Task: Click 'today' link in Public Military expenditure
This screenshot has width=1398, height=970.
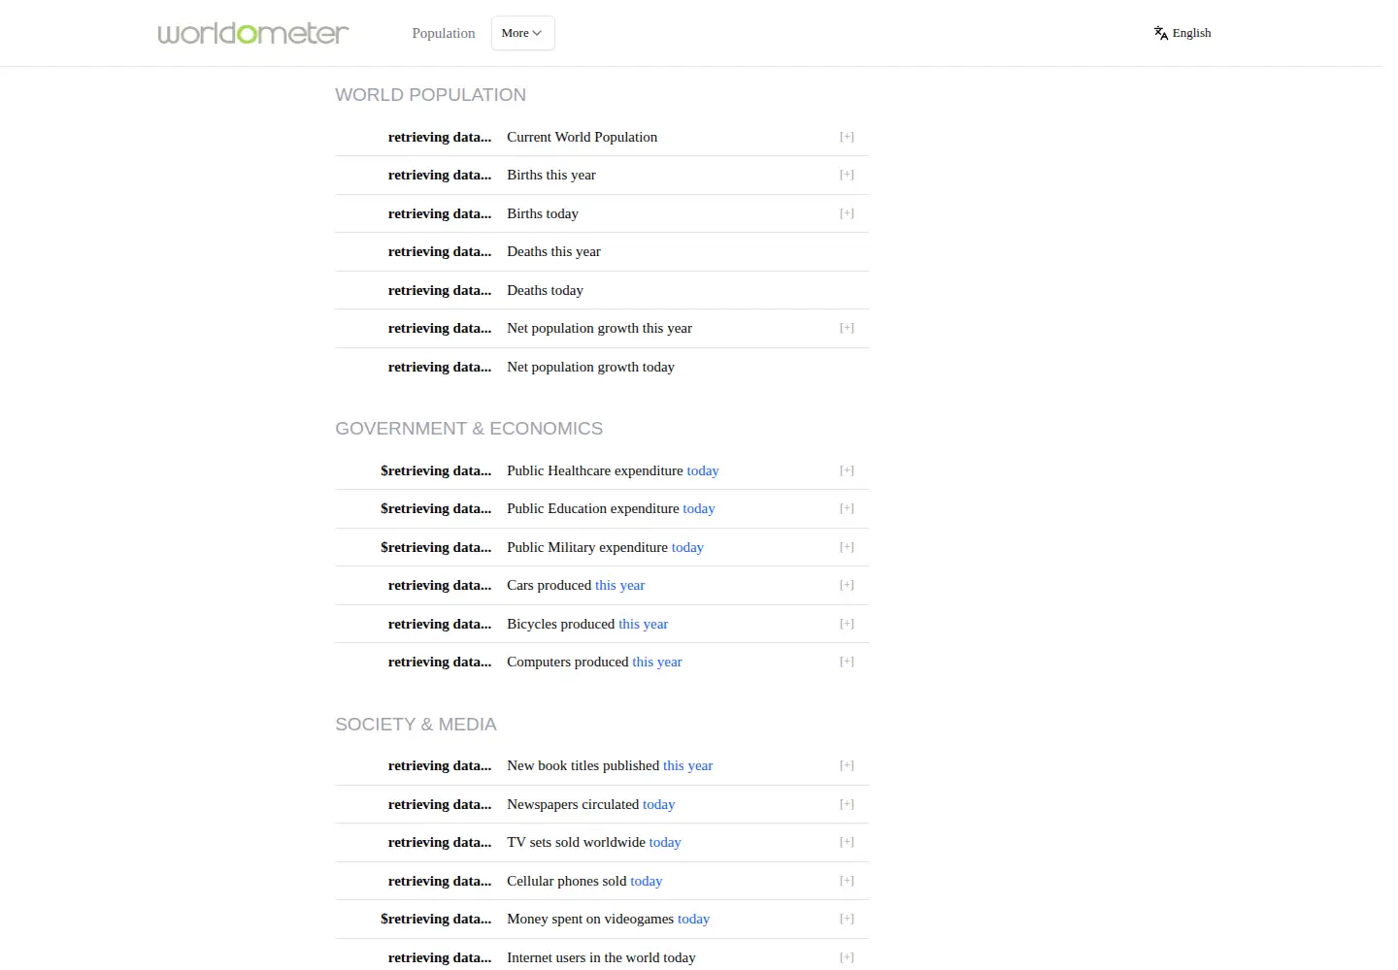Action: 687,547
